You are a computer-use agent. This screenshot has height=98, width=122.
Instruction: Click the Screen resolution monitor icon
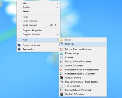click(19, 45)
